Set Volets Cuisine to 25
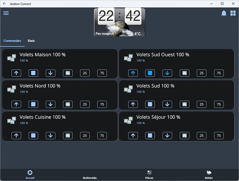 click(x=85, y=135)
